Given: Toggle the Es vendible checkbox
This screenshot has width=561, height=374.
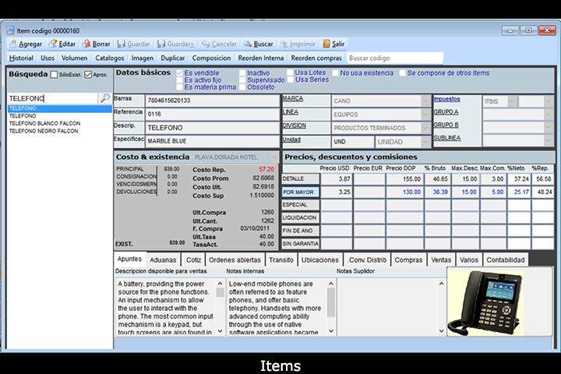Looking at the screenshot, I should click(x=181, y=72).
